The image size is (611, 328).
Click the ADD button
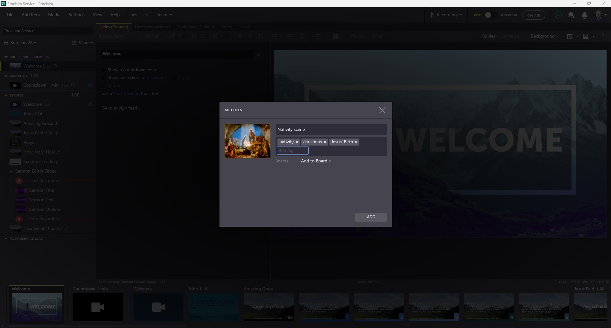point(371,217)
